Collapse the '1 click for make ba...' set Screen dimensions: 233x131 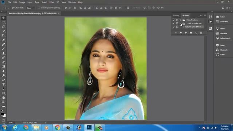click(181, 23)
